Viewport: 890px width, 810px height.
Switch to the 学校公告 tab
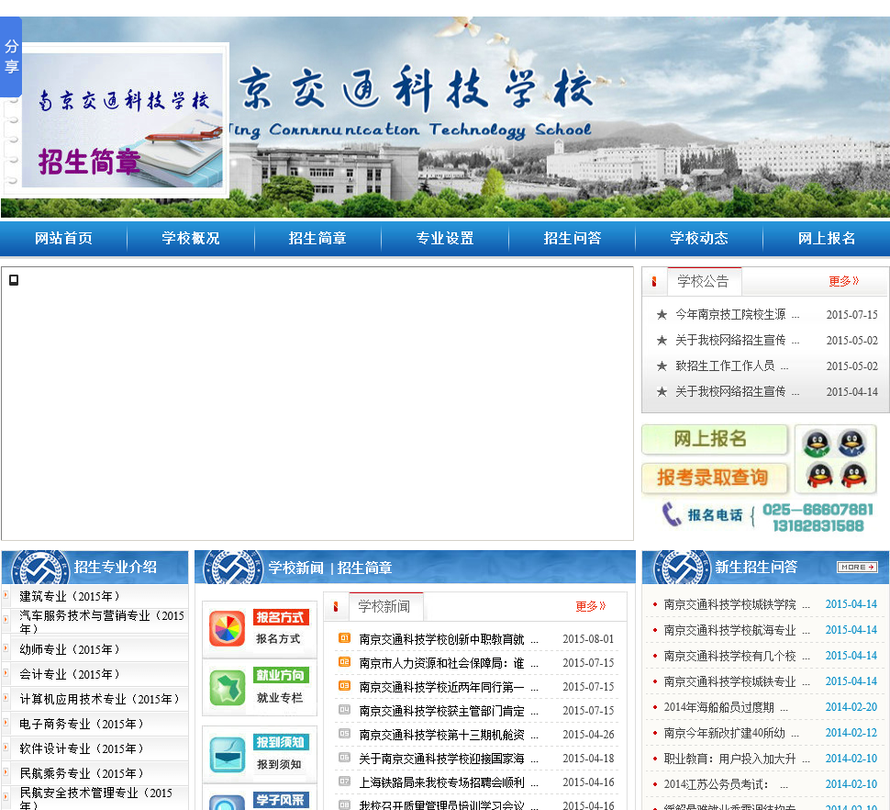(703, 281)
